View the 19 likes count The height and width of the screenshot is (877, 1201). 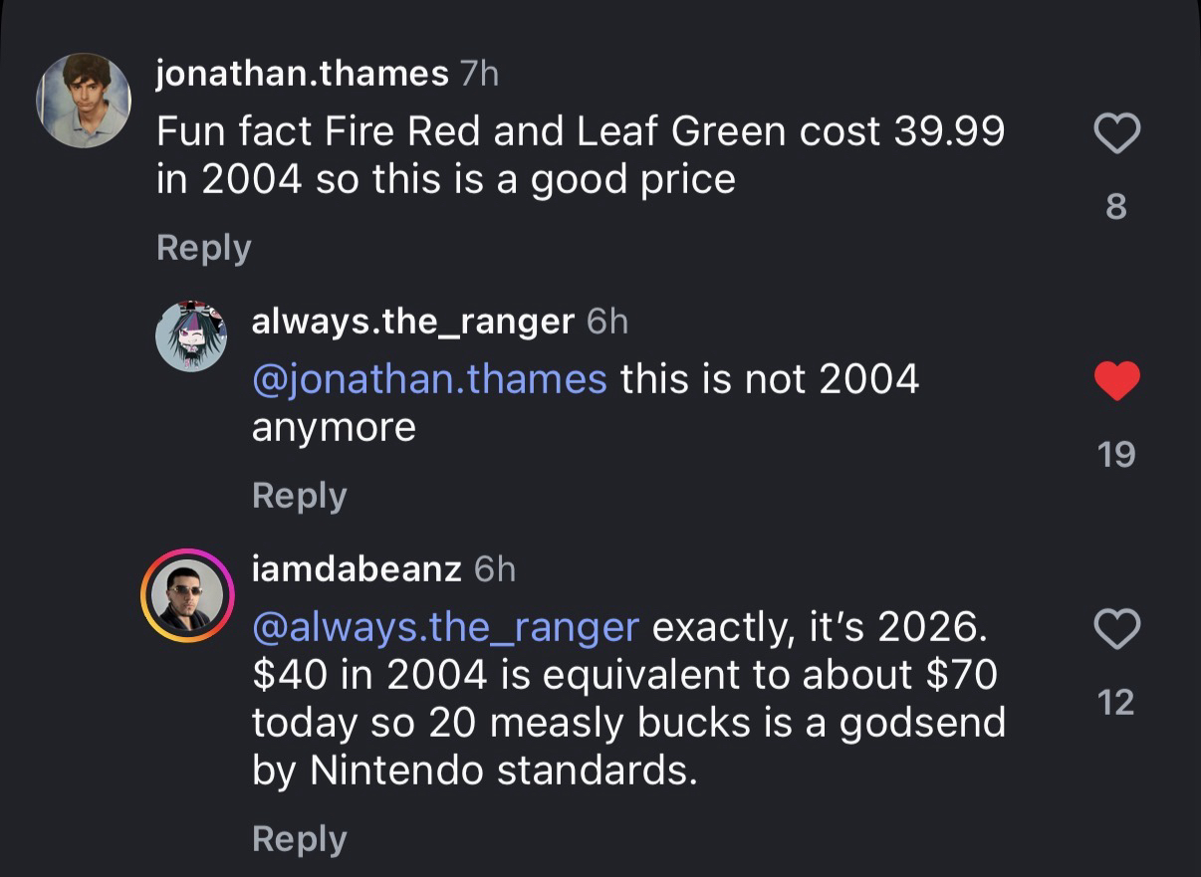(1116, 454)
